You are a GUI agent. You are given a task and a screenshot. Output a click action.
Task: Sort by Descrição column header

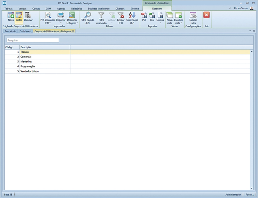click(x=45, y=47)
